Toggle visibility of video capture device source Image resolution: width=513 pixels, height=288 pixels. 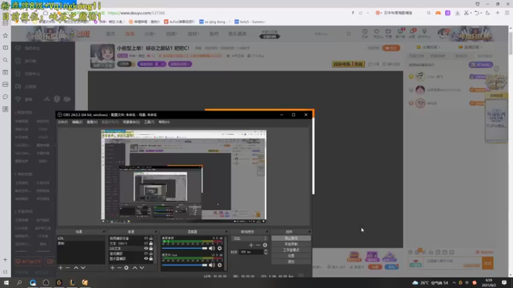coord(146,238)
